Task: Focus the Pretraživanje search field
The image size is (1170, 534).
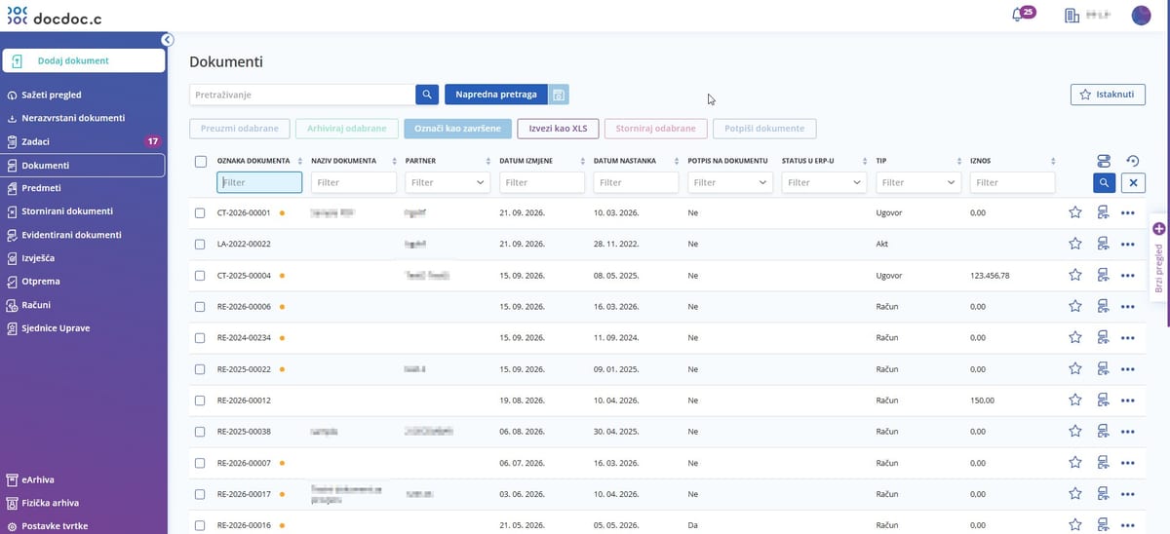Action: [x=302, y=95]
